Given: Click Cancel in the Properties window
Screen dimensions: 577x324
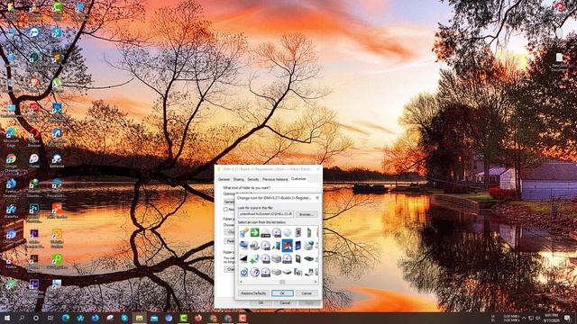Looking at the screenshot, I should [285, 303].
